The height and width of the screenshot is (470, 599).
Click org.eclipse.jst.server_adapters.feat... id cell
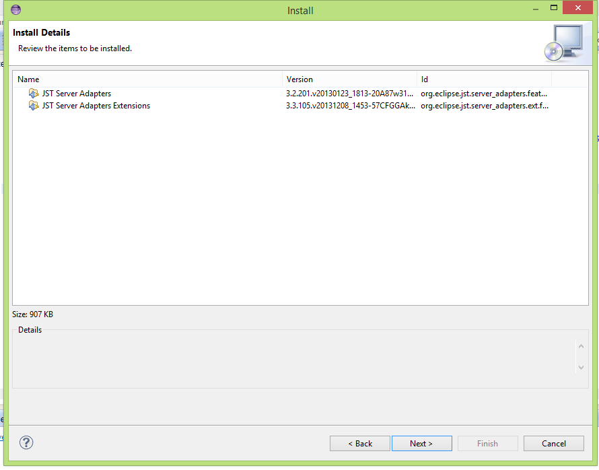coord(484,94)
